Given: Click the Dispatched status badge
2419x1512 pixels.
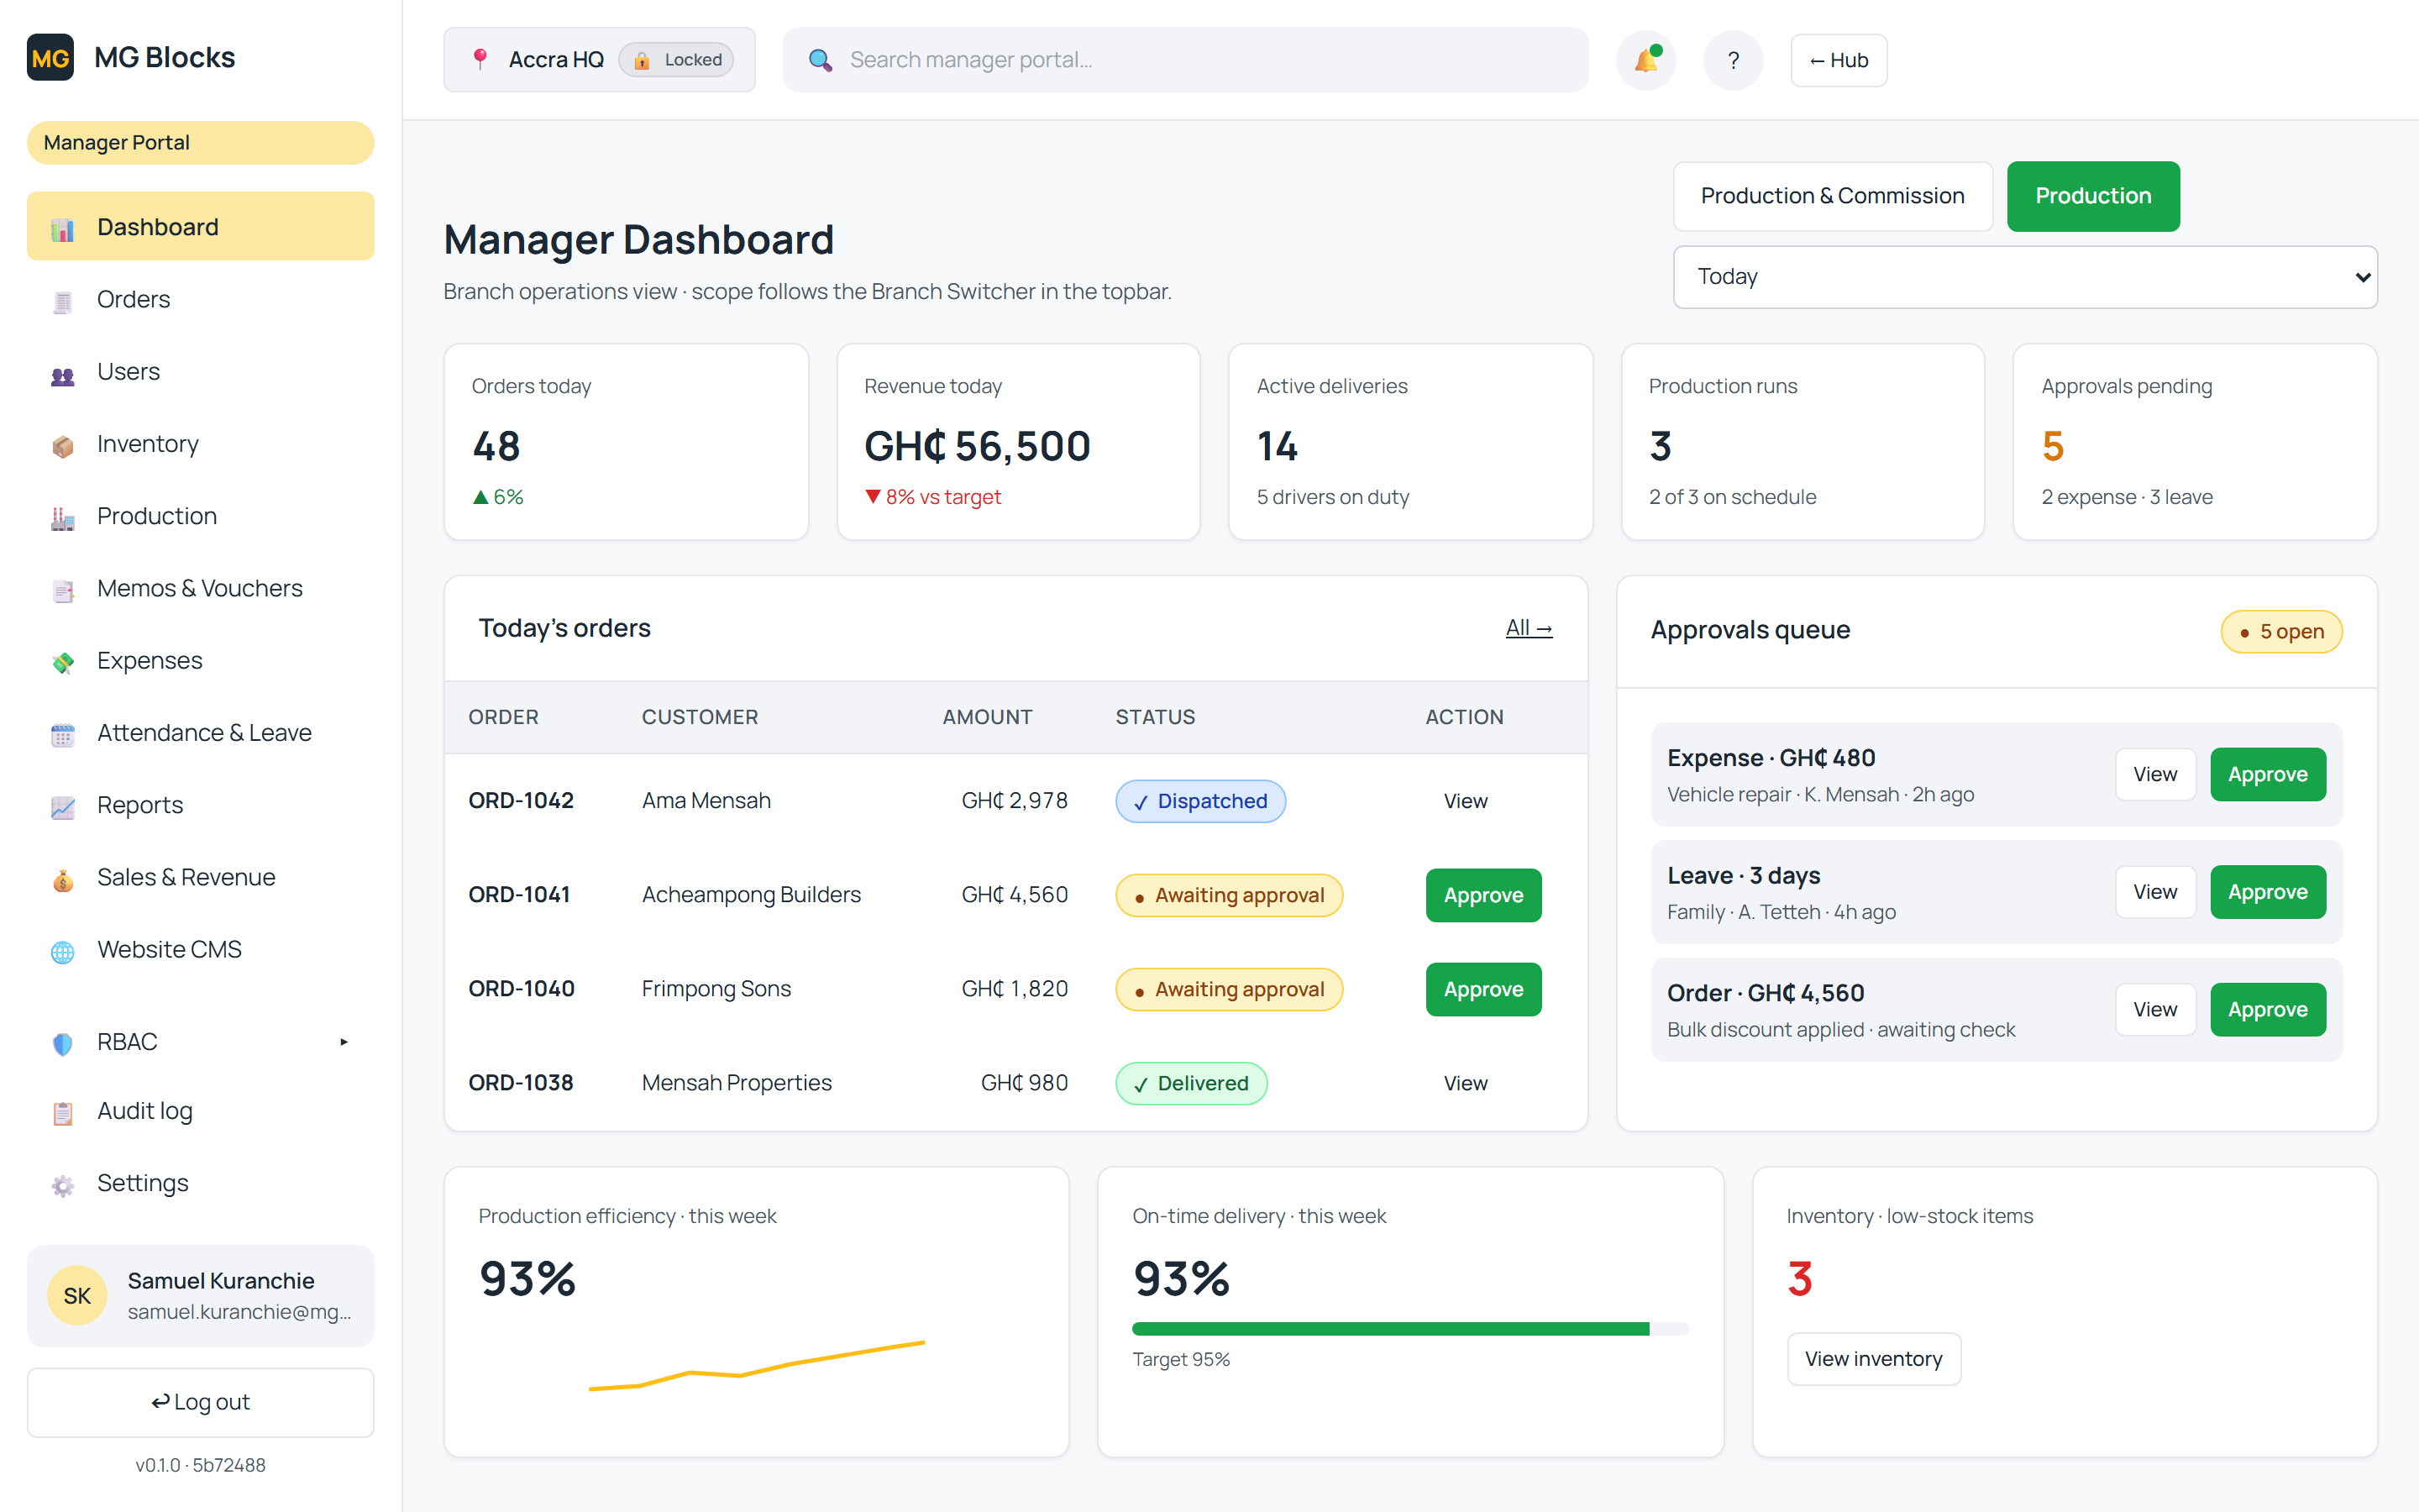Looking at the screenshot, I should pyautogui.click(x=1200, y=801).
